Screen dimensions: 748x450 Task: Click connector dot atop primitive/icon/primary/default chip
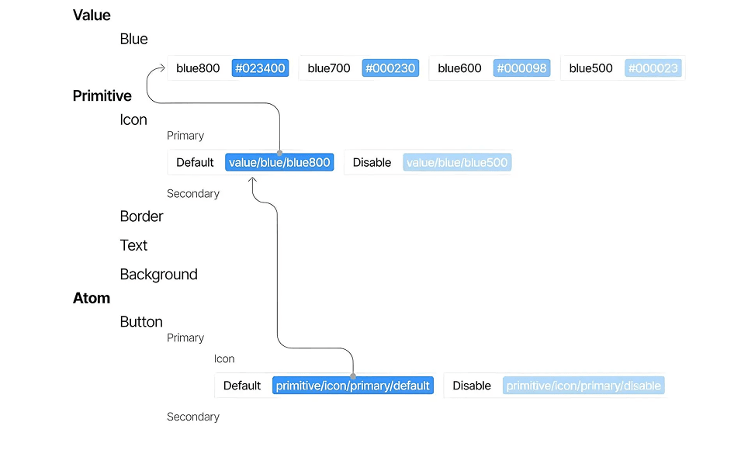[353, 376]
